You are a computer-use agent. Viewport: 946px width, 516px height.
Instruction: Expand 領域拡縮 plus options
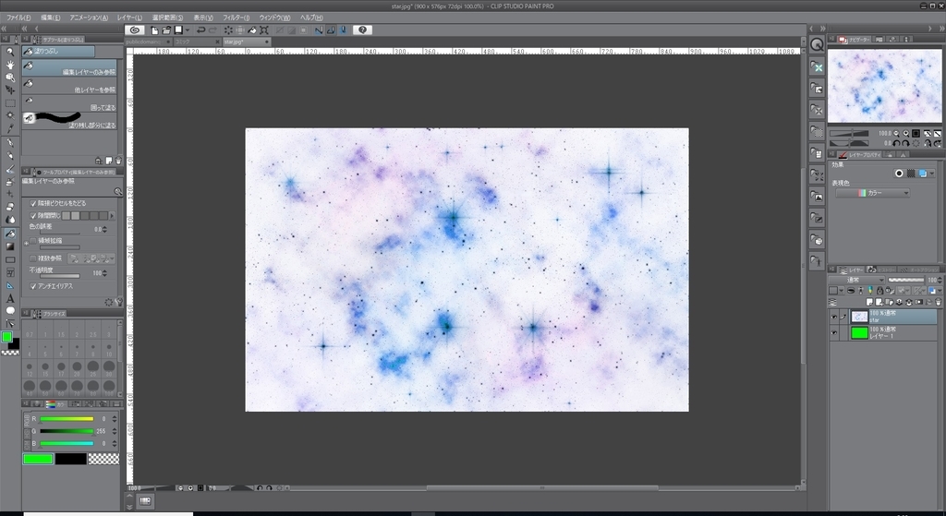click(x=26, y=243)
